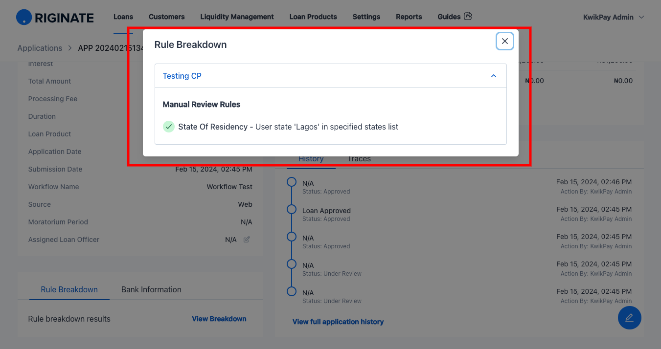Open the Liquidity Management menu
The image size is (661, 349).
coord(237,17)
